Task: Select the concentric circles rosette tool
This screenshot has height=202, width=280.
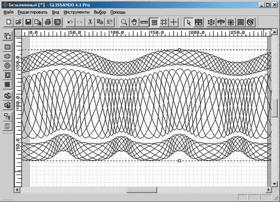Action: click(7, 65)
